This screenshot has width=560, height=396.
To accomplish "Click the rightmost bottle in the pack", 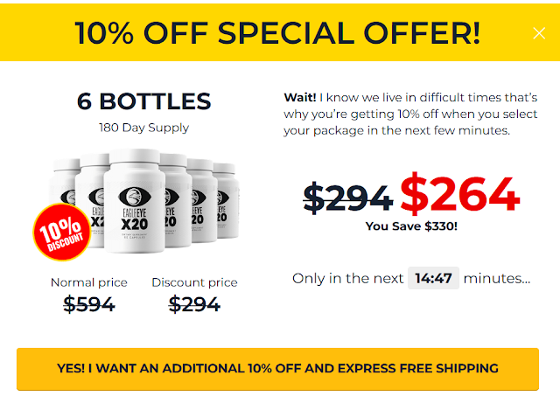I will coord(226,200).
